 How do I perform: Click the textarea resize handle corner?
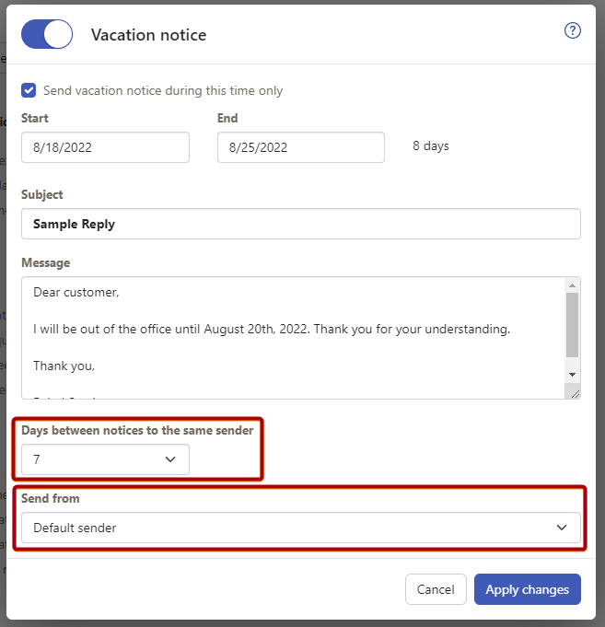pyautogui.click(x=575, y=394)
